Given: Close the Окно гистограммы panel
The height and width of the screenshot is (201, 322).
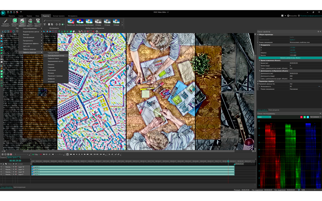Looking at the screenshot, I should (x=320, y=114).
